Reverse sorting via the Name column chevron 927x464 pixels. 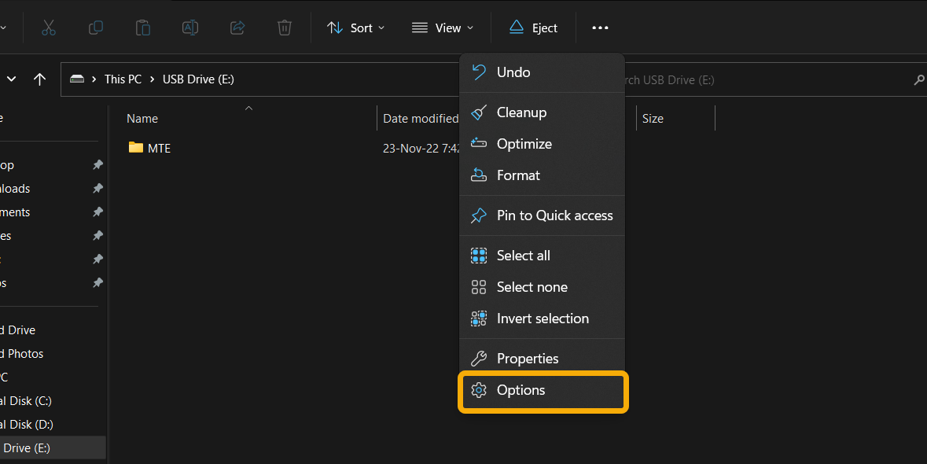pyautogui.click(x=248, y=108)
